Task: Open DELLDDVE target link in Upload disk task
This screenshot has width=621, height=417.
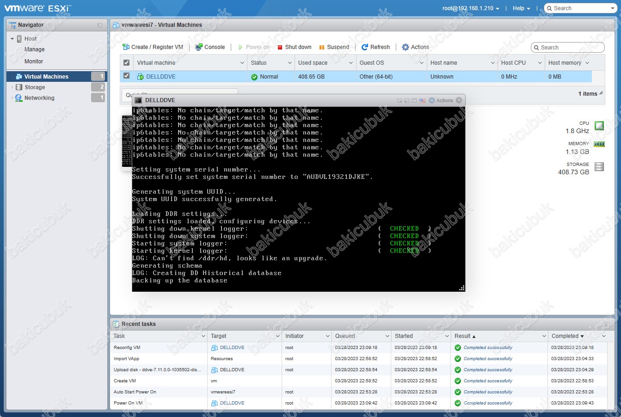Action: tap(232, 370)
